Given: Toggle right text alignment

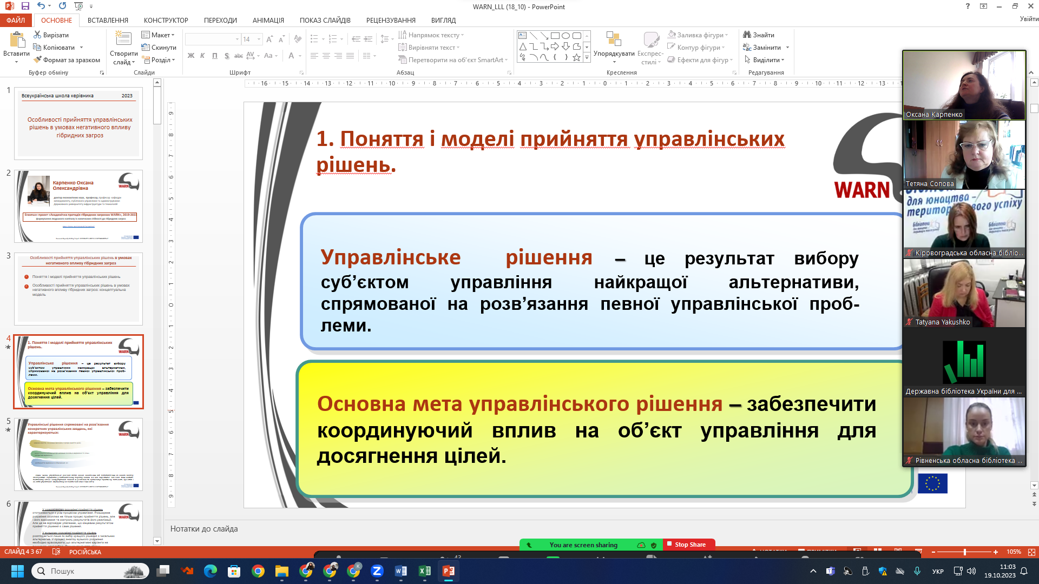Looking at the screenshot, I should point(338,56).
